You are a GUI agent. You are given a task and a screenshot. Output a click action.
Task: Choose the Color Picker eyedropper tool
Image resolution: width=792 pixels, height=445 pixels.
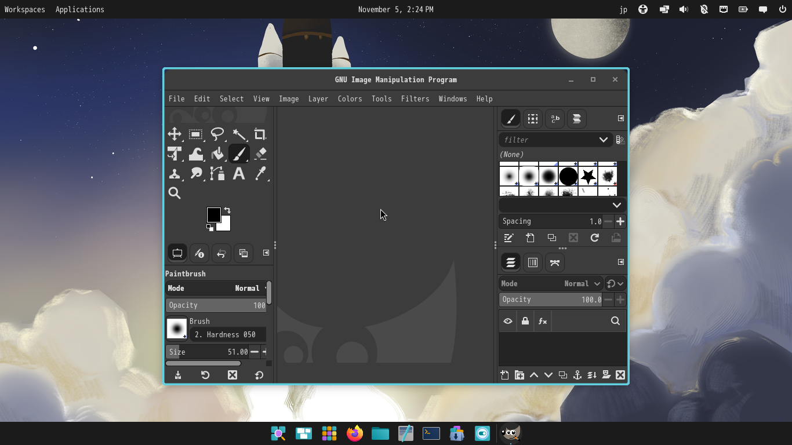click(x=260, y=174)
